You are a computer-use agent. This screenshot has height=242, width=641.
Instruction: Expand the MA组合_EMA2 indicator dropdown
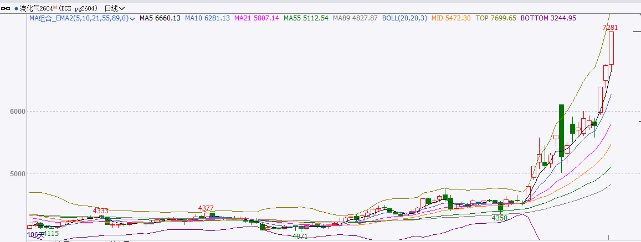pos(132,18)
